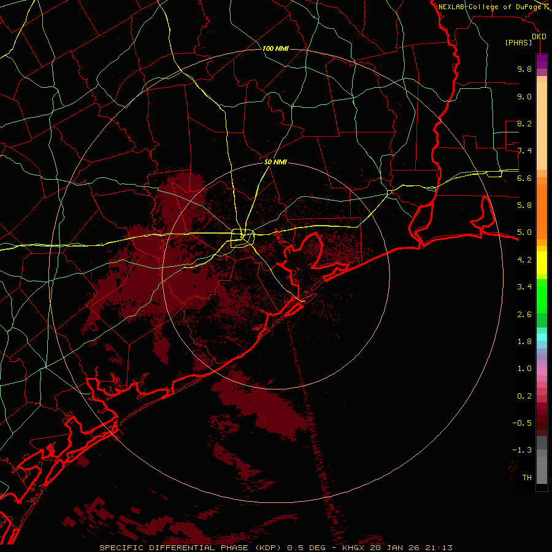Click the -0.5 value on the color scale
552x552 pixels.
[x=522, y=423]
